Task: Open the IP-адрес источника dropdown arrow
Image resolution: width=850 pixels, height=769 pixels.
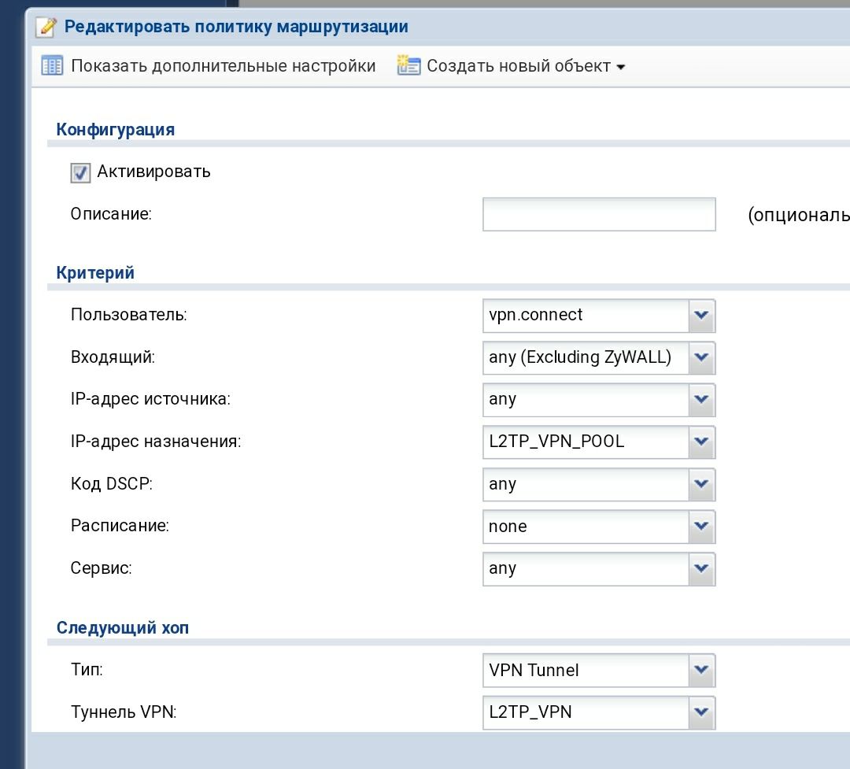Action: tap(701, 400)
